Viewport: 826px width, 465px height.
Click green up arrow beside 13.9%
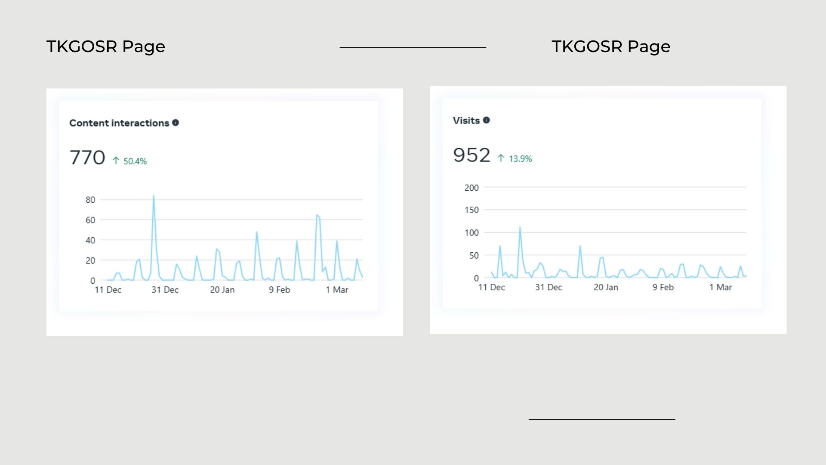pos(501,158)
